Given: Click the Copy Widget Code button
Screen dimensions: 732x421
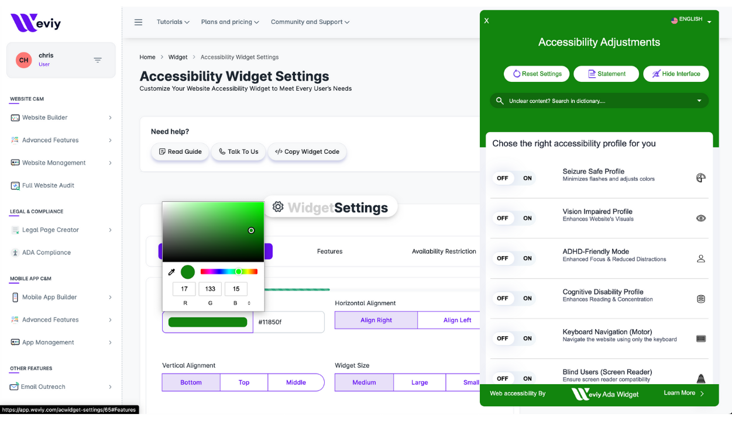Looking at the screenshot, I should (307, 151).
